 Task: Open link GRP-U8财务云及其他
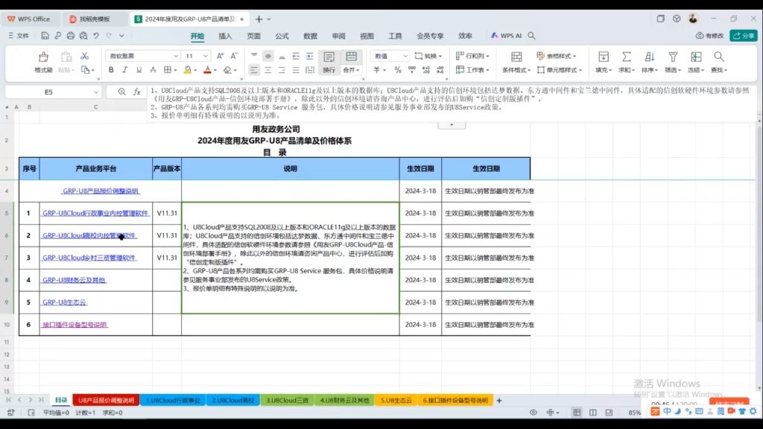pyautogui.click(x=74, y=280)
